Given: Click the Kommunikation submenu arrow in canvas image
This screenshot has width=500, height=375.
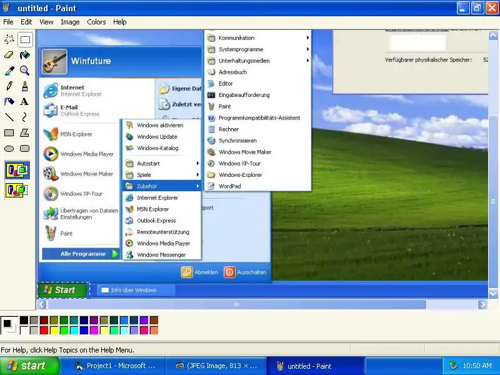Looking at the screenshot, I should (x=307, y=37).
